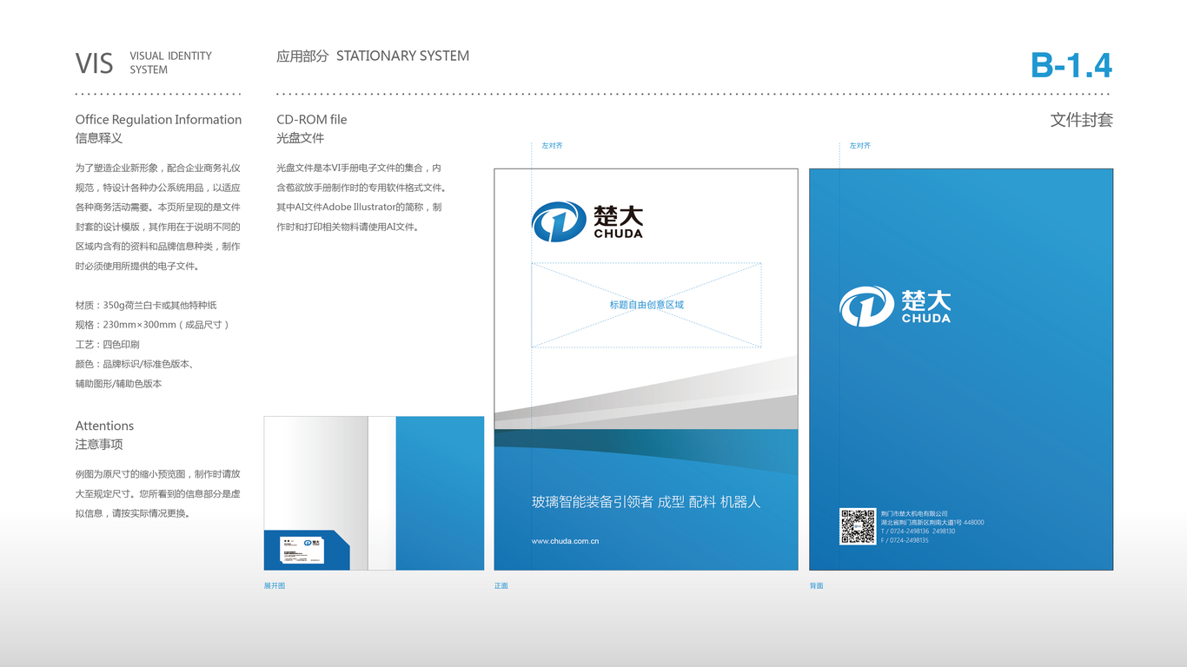Click the VIS heading
Screen dimensions: 1187x667
(94, 63)
